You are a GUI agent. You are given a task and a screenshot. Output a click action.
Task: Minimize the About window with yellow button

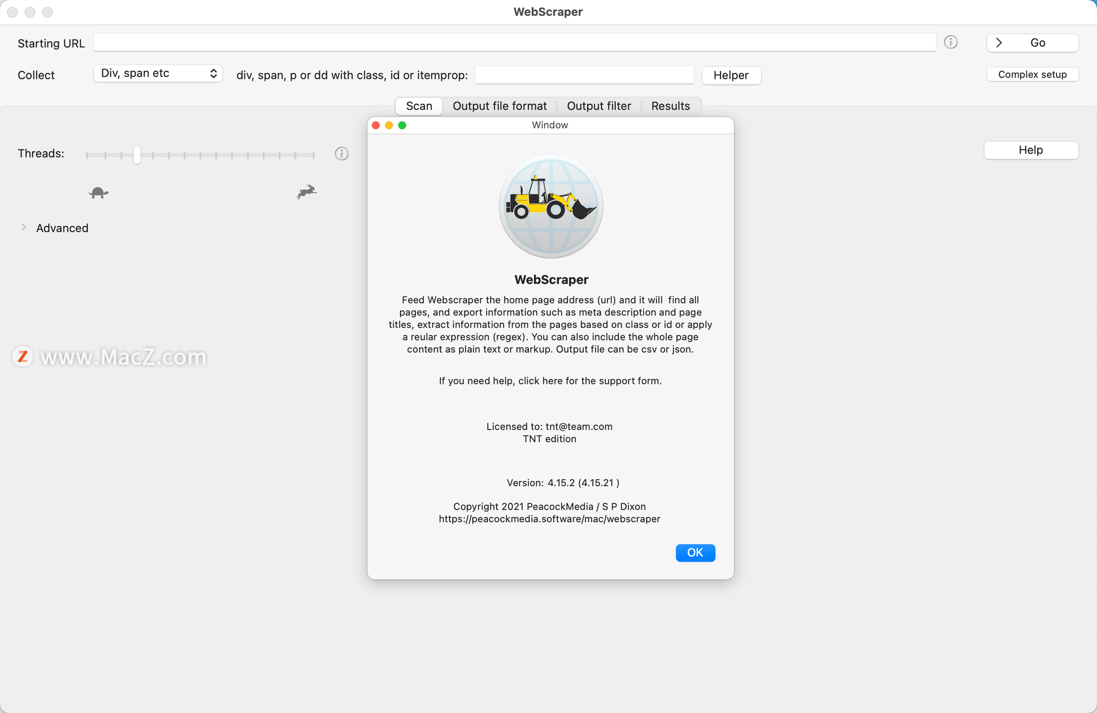(389, 125)
